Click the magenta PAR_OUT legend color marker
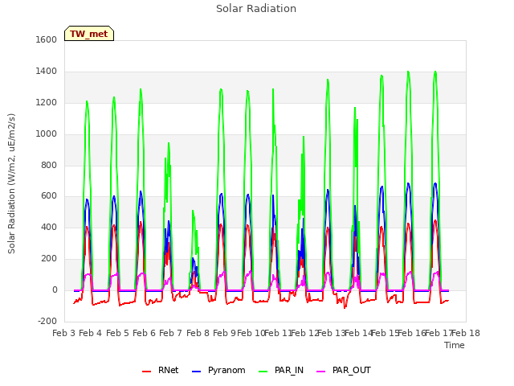This screenshot has height=386, width=514. [x=320, y=372]
